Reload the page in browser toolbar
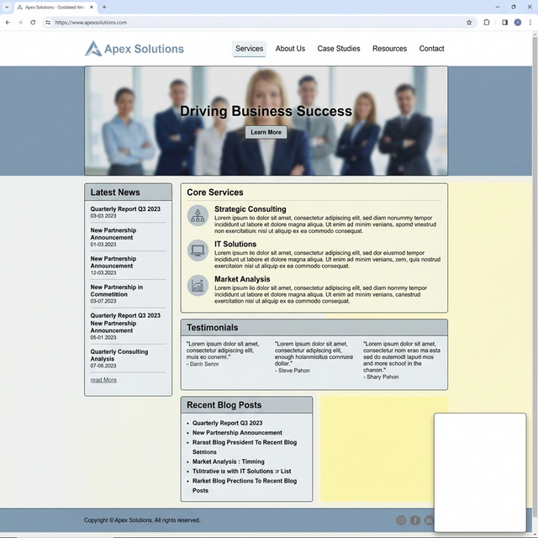The image size is (538, 538). coord(33,23)
